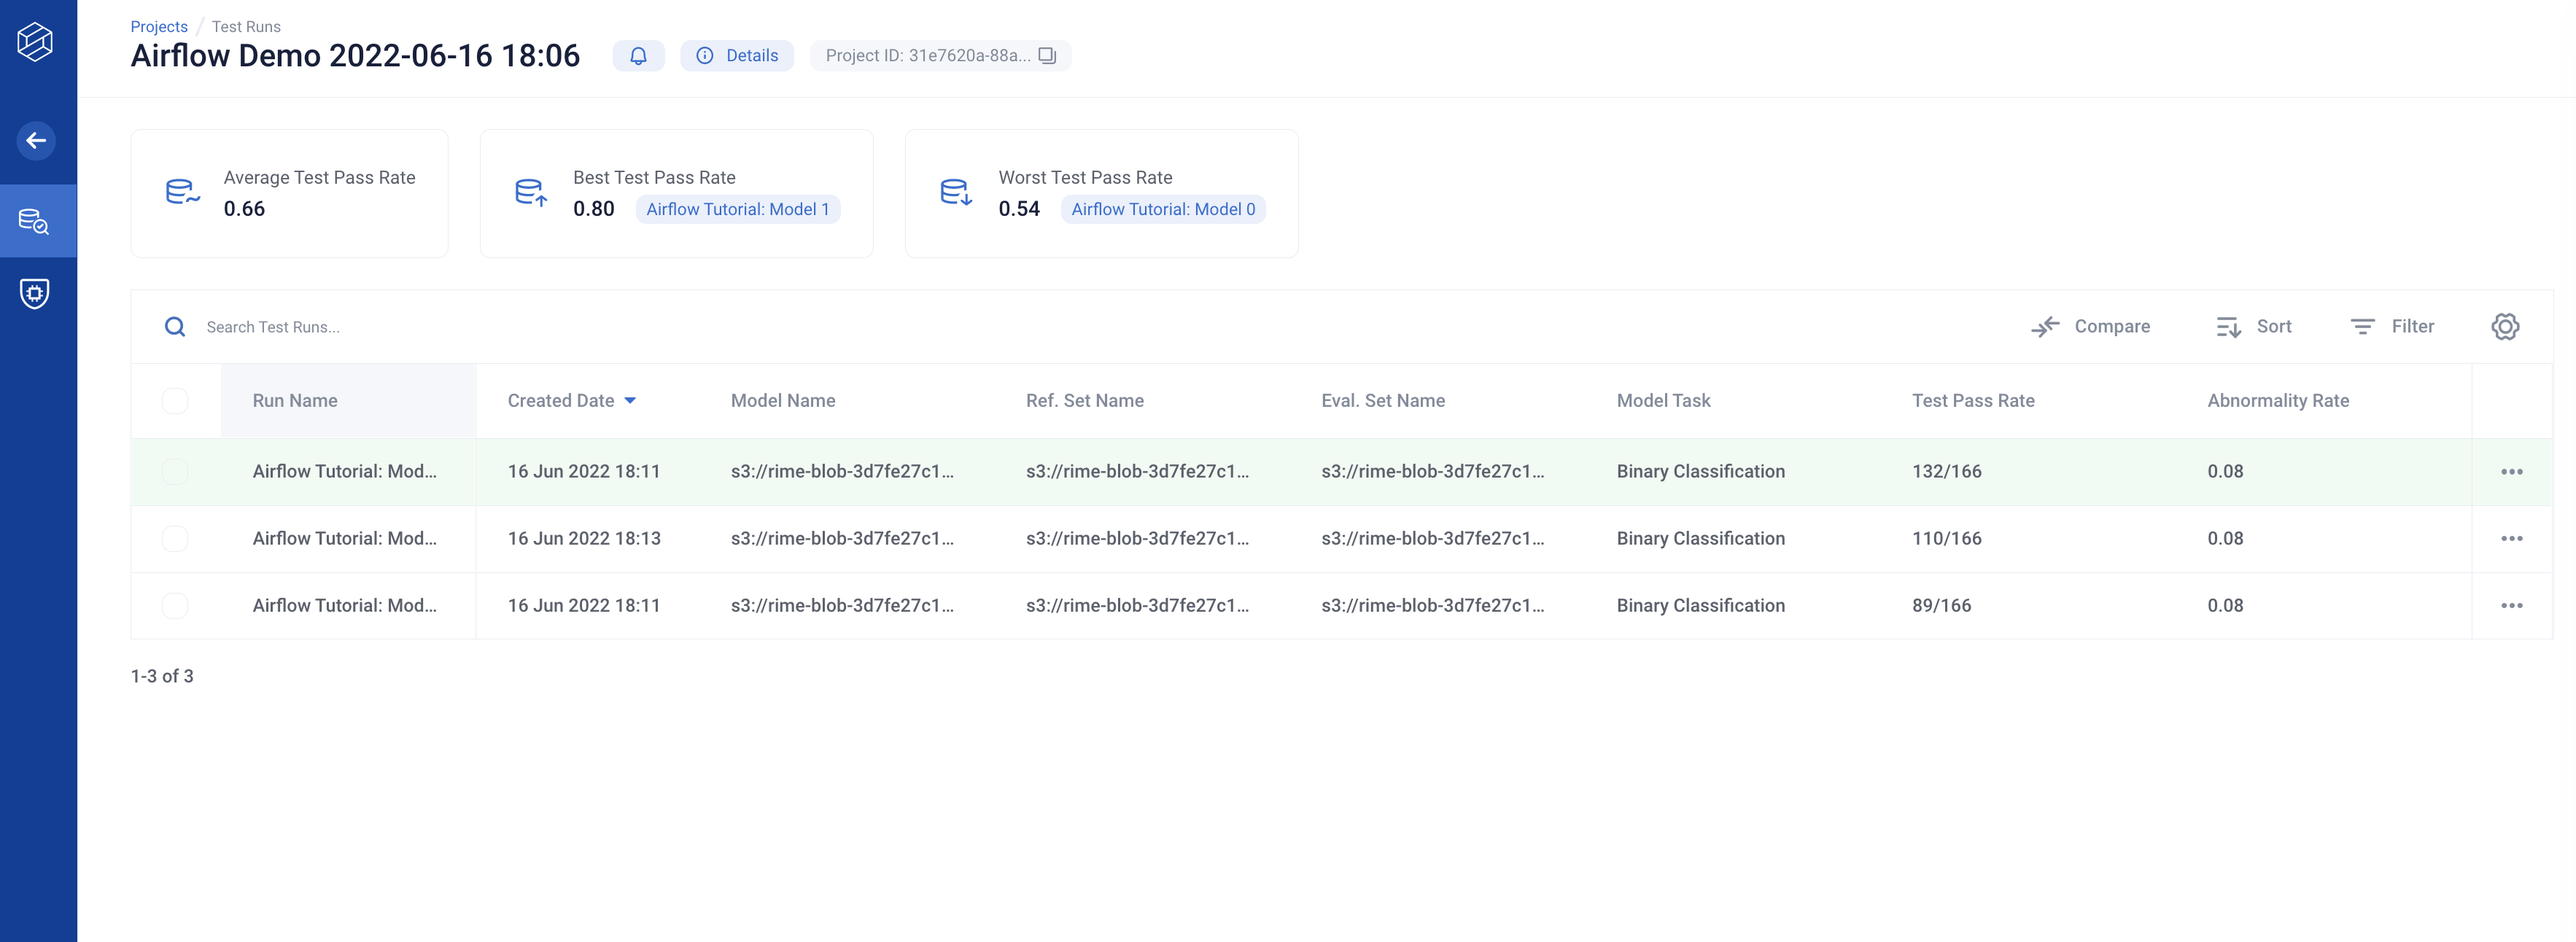Viewport: 2576px width, 942px height.
Task: Copy the Project ID to clipboard
Action: [x=1047, y=56]
